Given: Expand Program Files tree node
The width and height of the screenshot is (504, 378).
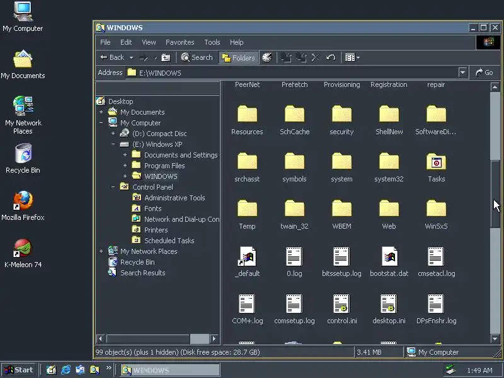Looking at the screenshot, I should tap(125, 165).
